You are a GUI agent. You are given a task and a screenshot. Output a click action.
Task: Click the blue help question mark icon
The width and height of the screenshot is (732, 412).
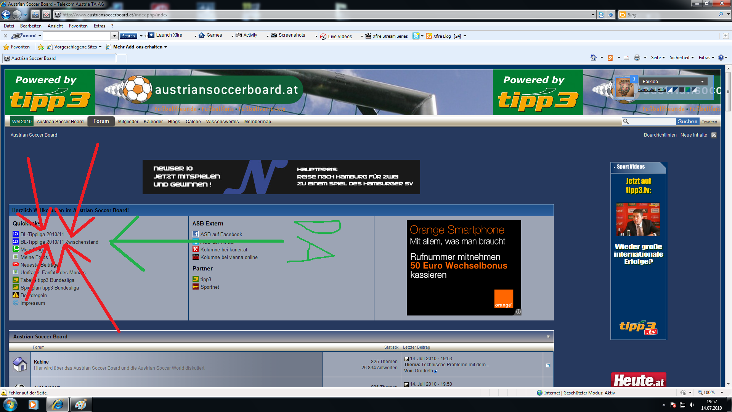[721, 58]
